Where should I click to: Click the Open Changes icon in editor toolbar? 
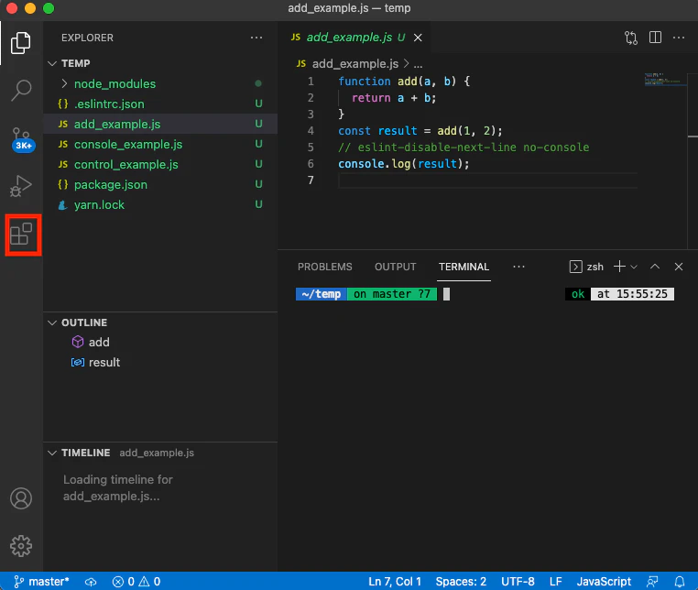coord(631,38)
